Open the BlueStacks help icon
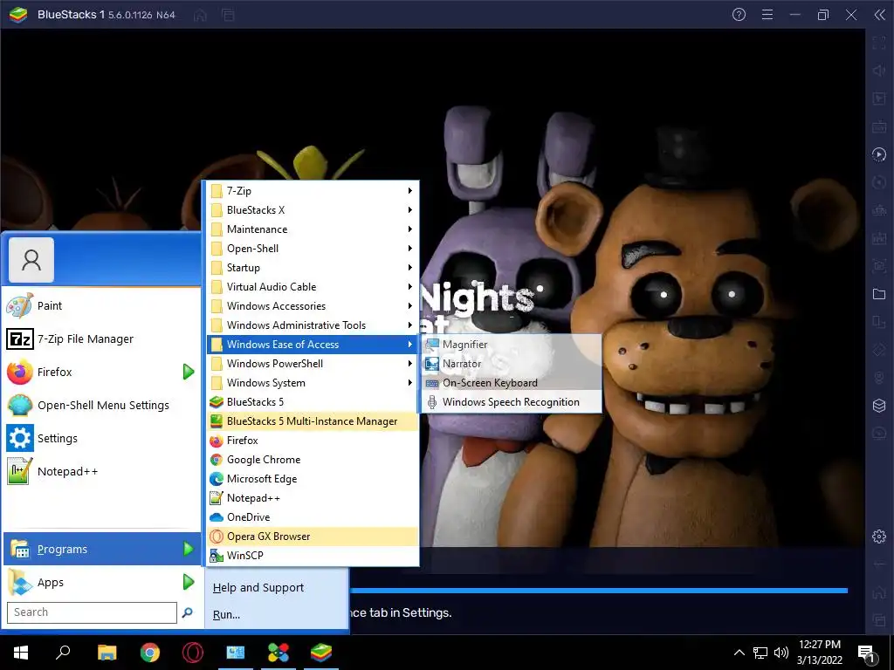Viewport: 894px width, 670px height. click(739, 15)
